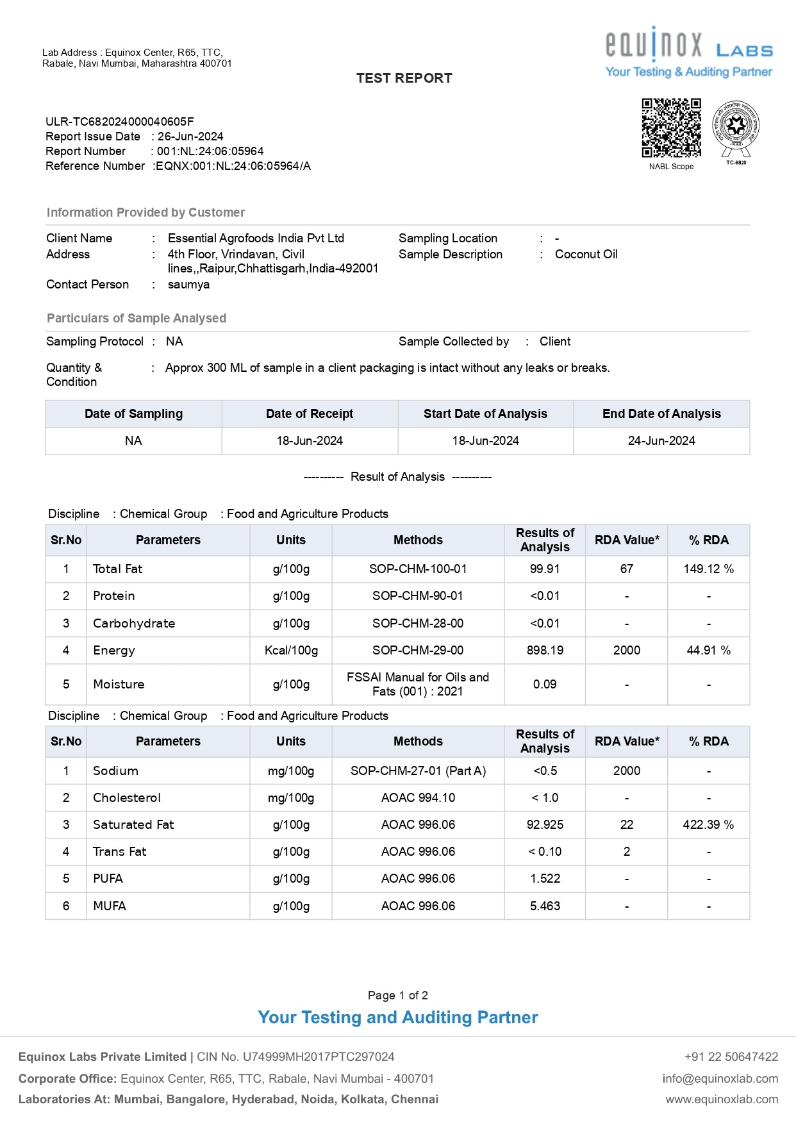Viewport: 796px width, 1125px height.
Task: Click the phone number +91 22 50647422
Action: tap(731, 1056)
